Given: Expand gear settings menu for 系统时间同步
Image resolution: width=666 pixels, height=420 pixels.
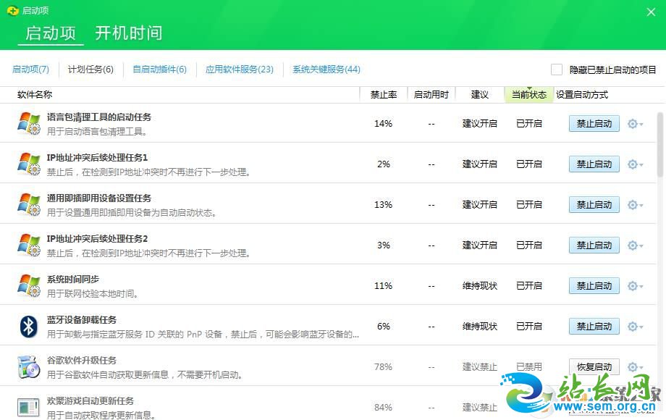Looking at the screenshot, I should point(635,286).
